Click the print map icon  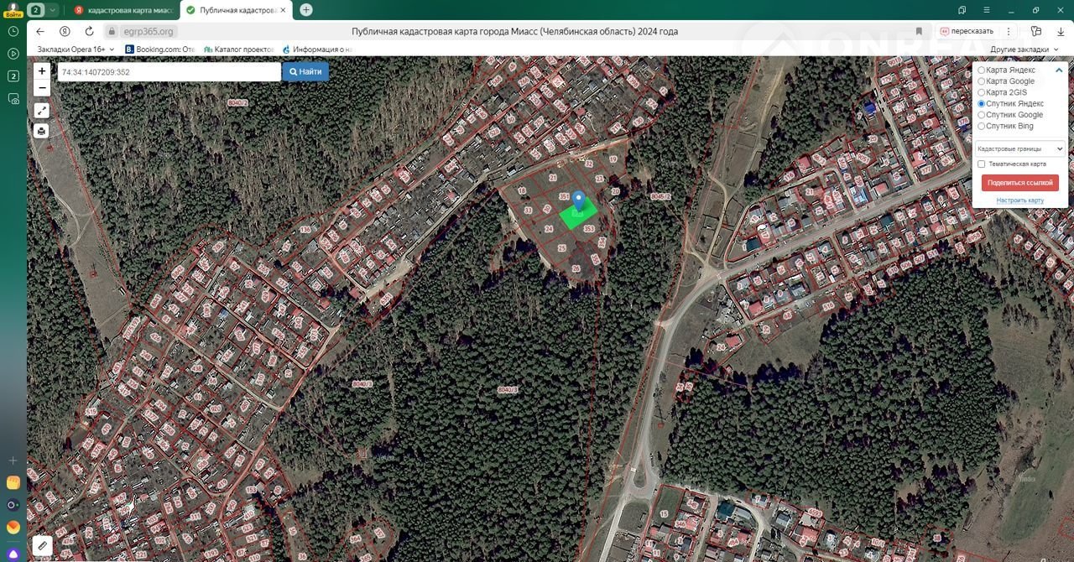tap(42, 131)
